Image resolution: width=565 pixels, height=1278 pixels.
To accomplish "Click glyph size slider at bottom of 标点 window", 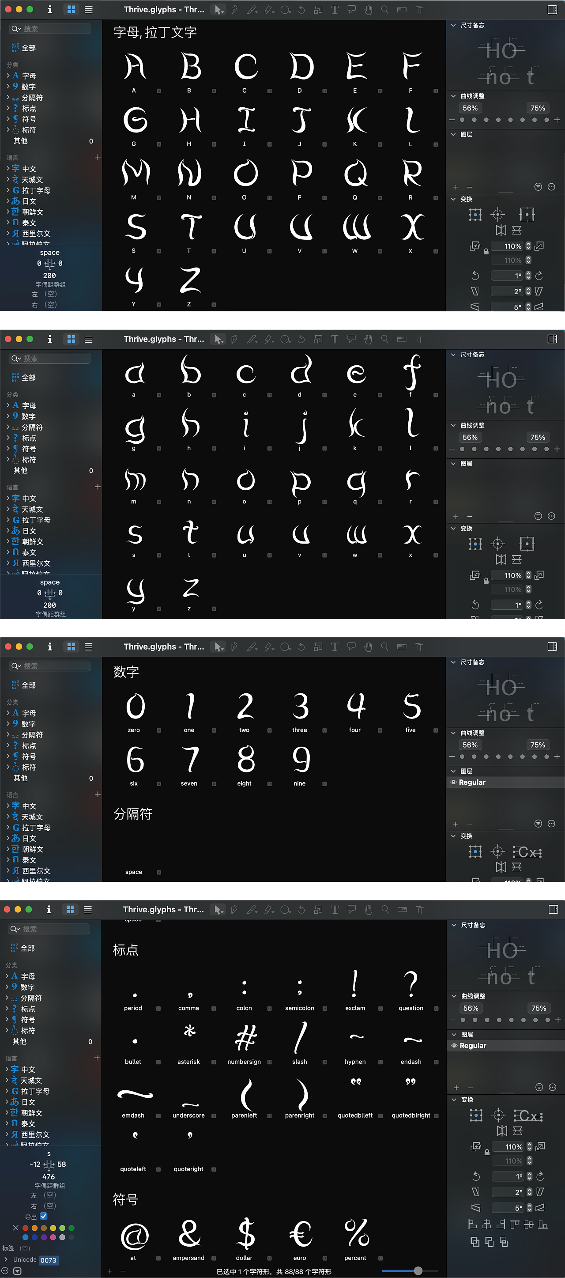I will (x=410, y=1270).
